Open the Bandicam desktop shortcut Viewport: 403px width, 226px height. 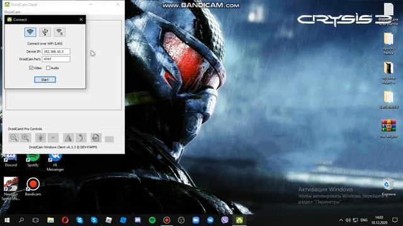point(33,187)
